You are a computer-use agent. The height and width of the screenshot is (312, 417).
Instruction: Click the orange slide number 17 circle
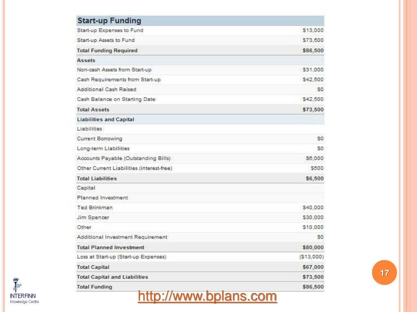tap(384, 273)
